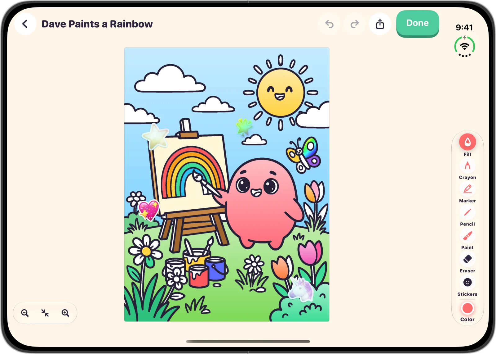Tap the pink sparkly heart sticker
The height and width of the screenshot is (354, 496).
pos(149,210)
